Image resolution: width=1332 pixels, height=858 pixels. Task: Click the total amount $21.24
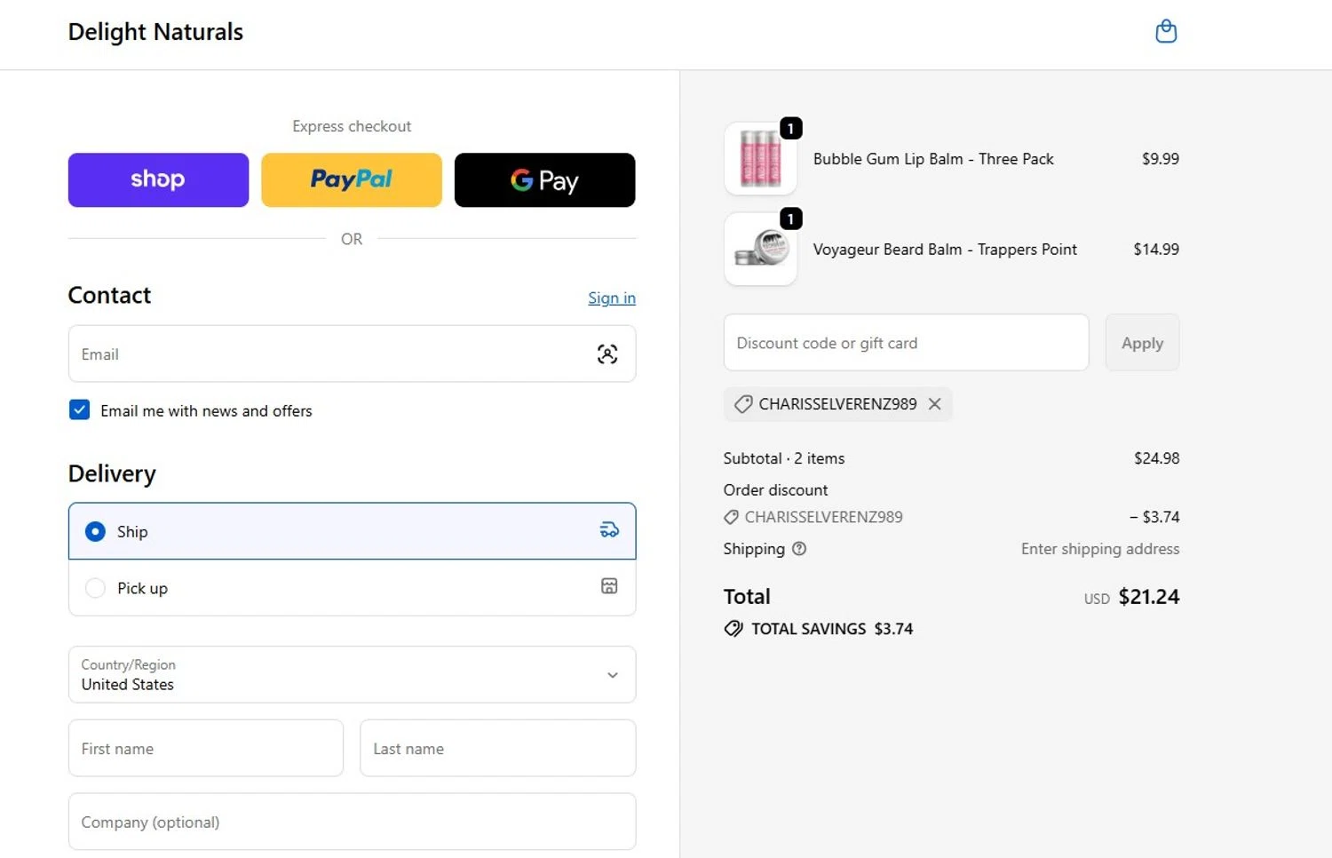coord(1149,597)
